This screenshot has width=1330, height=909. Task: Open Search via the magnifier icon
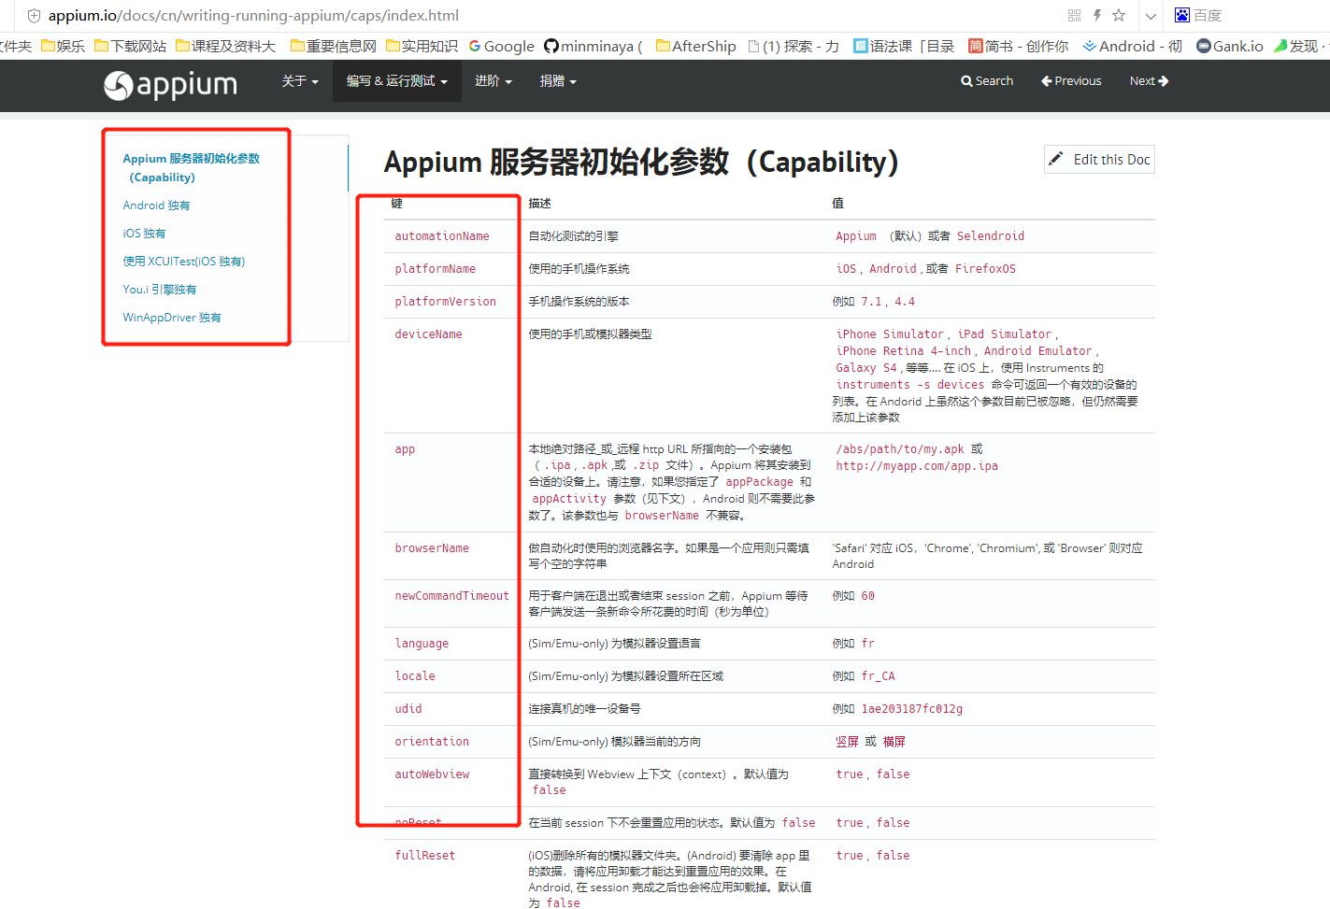point(987,81)
